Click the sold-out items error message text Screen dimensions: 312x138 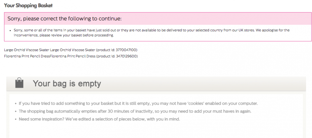point(151,33)
